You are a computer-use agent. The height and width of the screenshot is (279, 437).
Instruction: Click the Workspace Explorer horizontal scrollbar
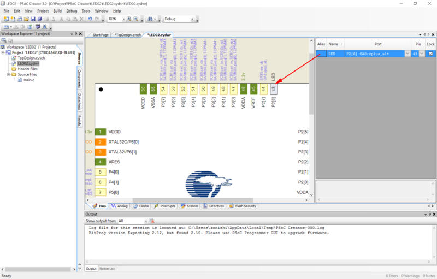pos(38,269)
